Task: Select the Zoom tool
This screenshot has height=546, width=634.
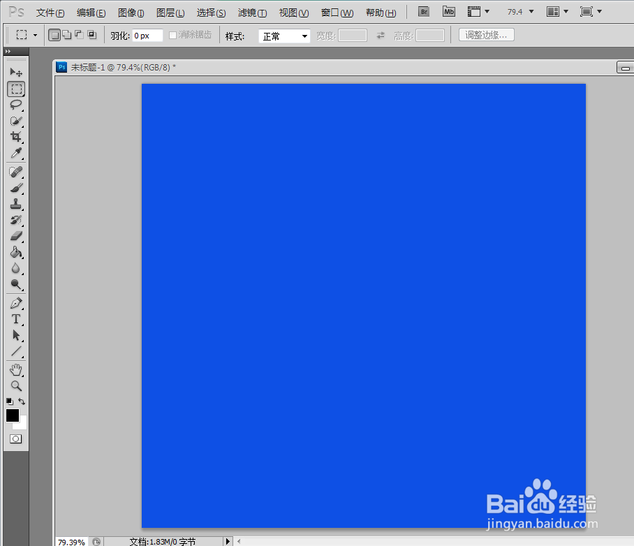Action: [x=16, y=386]
